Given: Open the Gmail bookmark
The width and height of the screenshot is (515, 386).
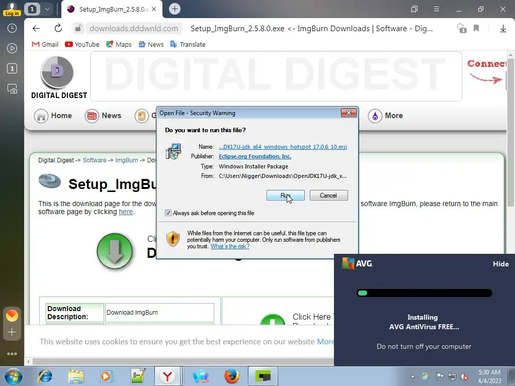Looking at the screenshot, I should point(45,44).
